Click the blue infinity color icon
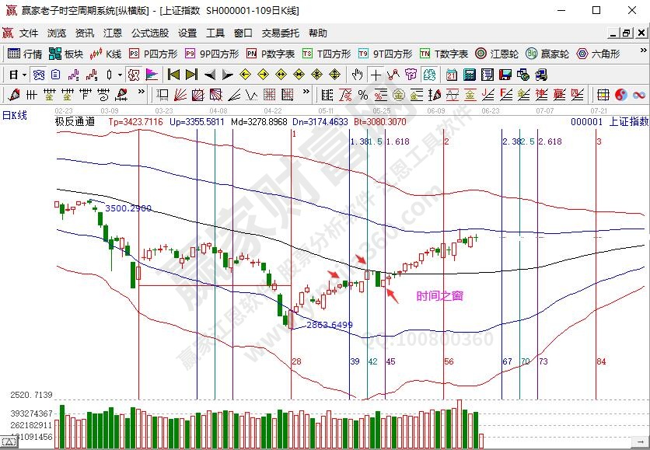 coord(639,95)
